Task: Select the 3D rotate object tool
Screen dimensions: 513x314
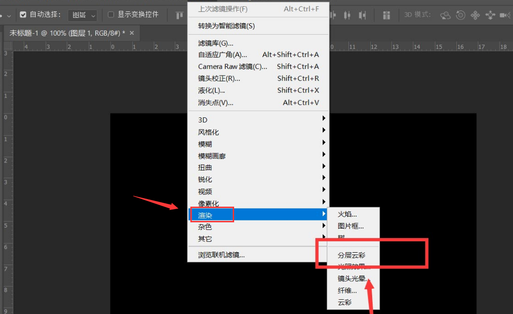Action: coord(445,15)
